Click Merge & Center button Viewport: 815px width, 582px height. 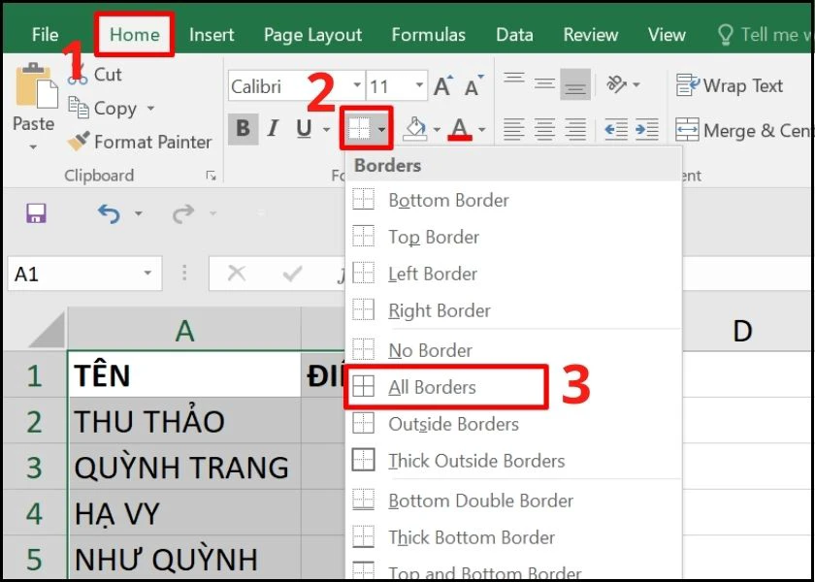[x=743, y=130]
